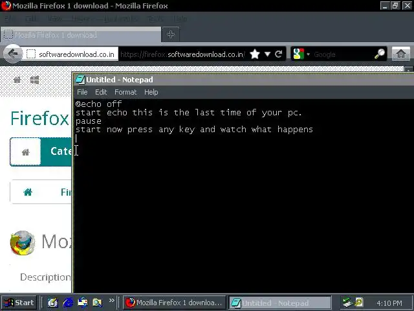Click the Firefox back arrow button
414x311 pixels.
click(12, 54)
